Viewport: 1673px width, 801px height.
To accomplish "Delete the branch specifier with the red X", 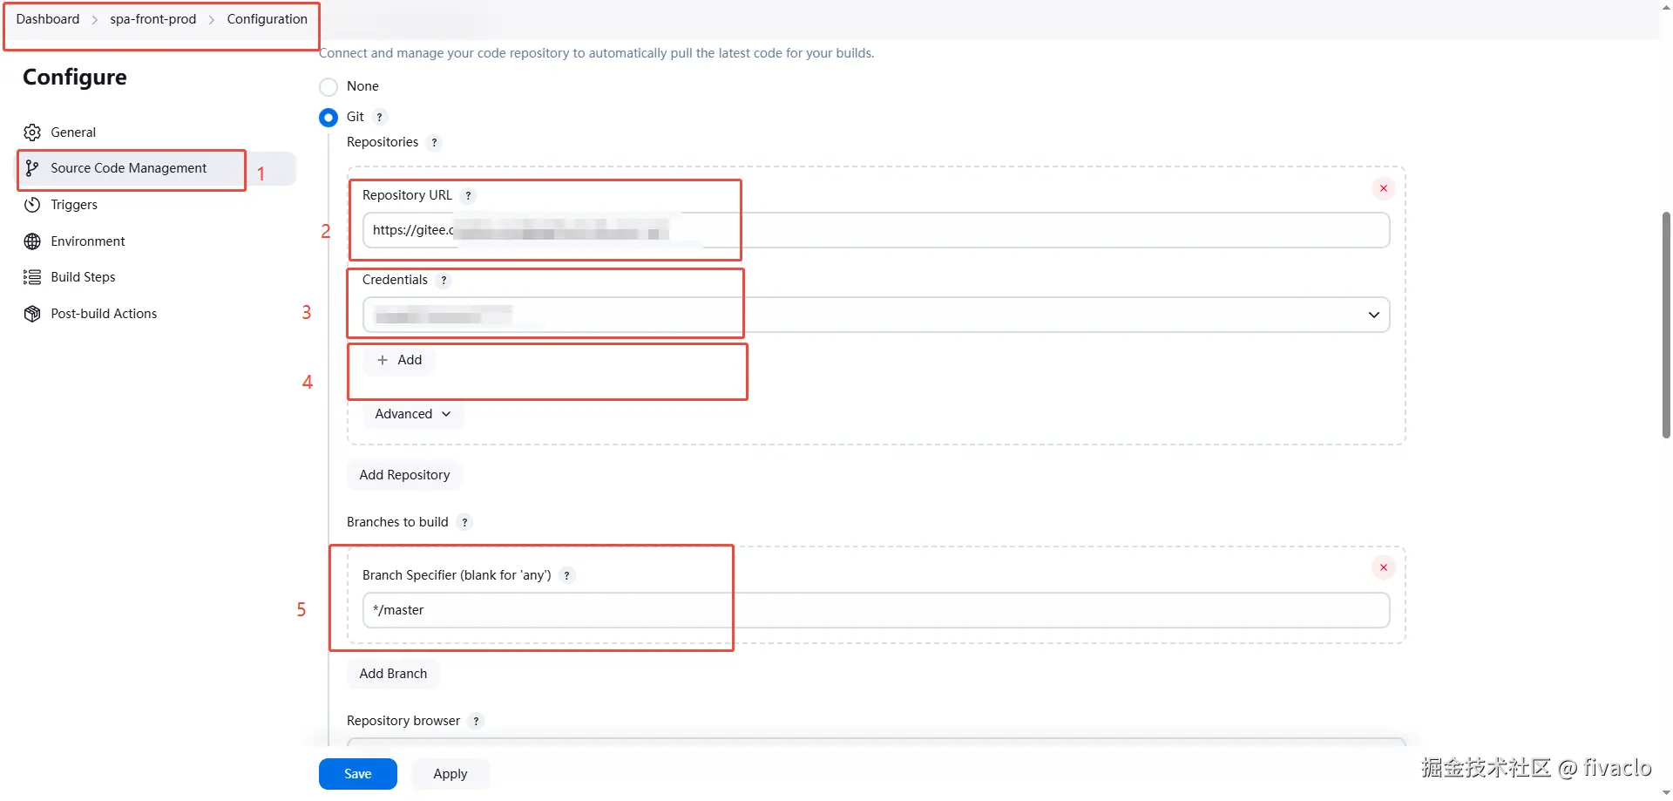I will point(1384,567).
